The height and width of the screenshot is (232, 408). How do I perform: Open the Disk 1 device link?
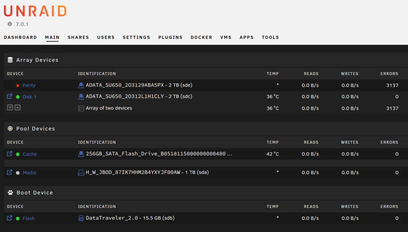[29, 97]
